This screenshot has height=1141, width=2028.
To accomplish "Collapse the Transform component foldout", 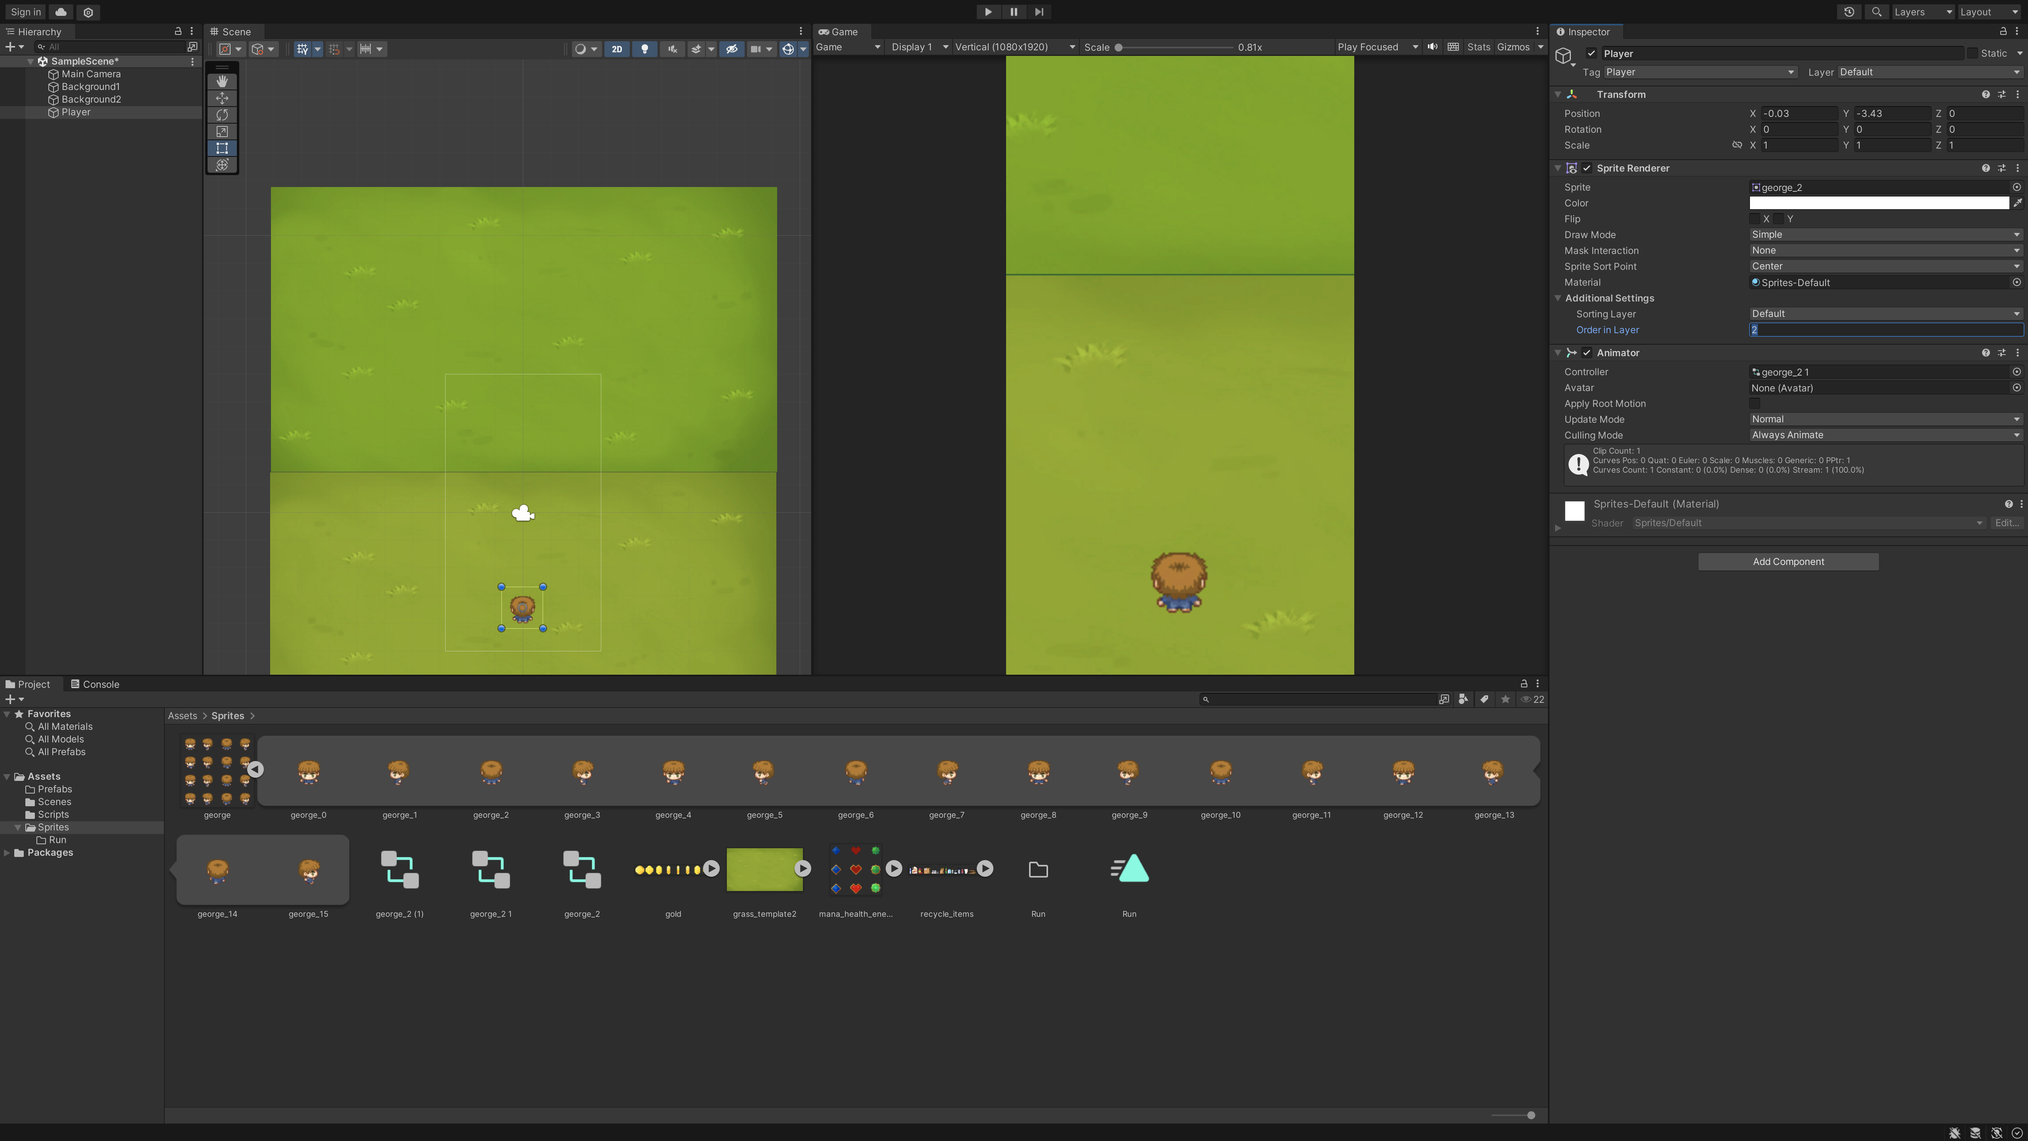I will click(x=1557, y=95).
